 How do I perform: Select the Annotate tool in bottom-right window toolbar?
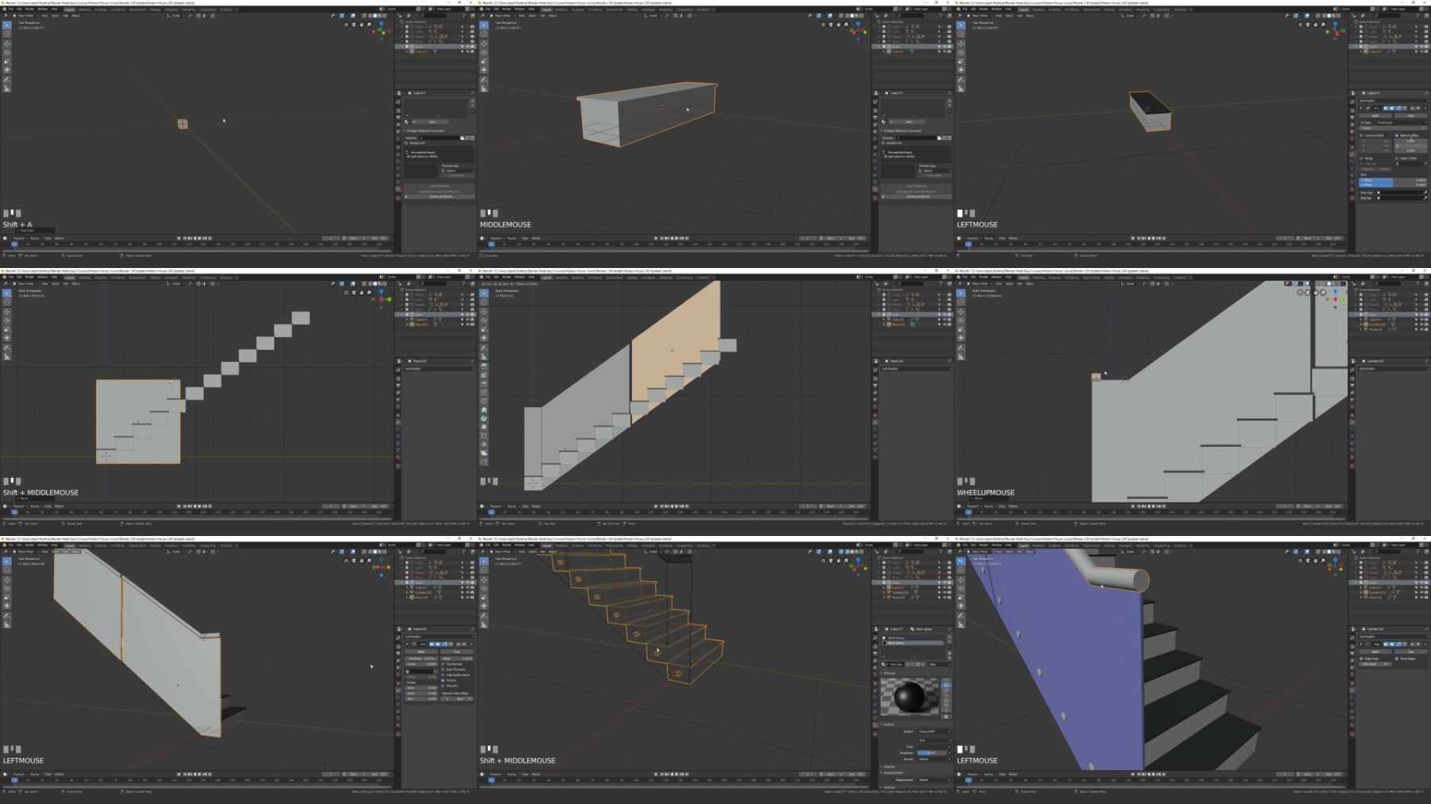tap(961, 616)
